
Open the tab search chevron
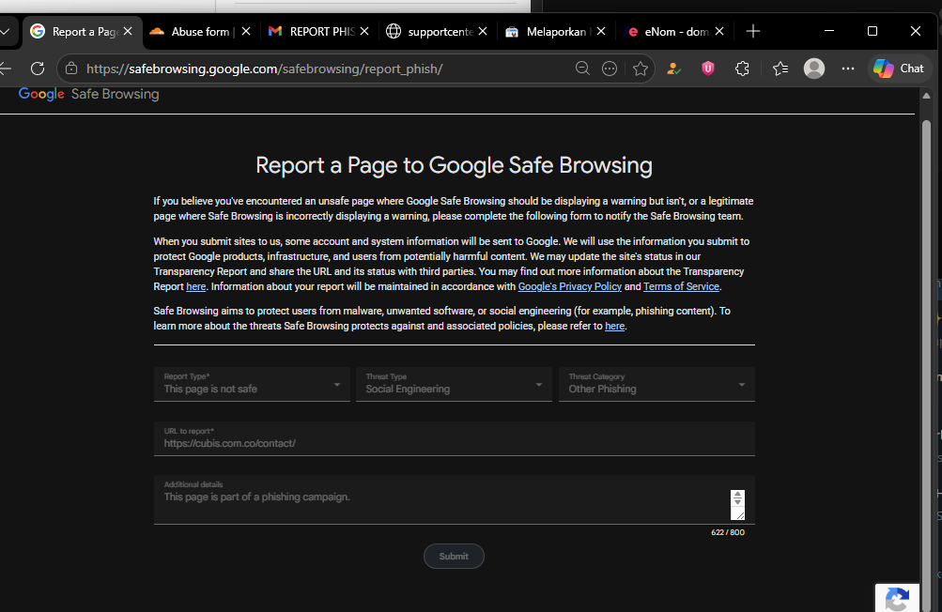(x=5, y=31)
